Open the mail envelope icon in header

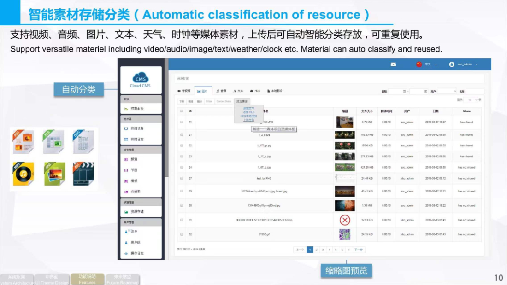(x=393, y=64)
